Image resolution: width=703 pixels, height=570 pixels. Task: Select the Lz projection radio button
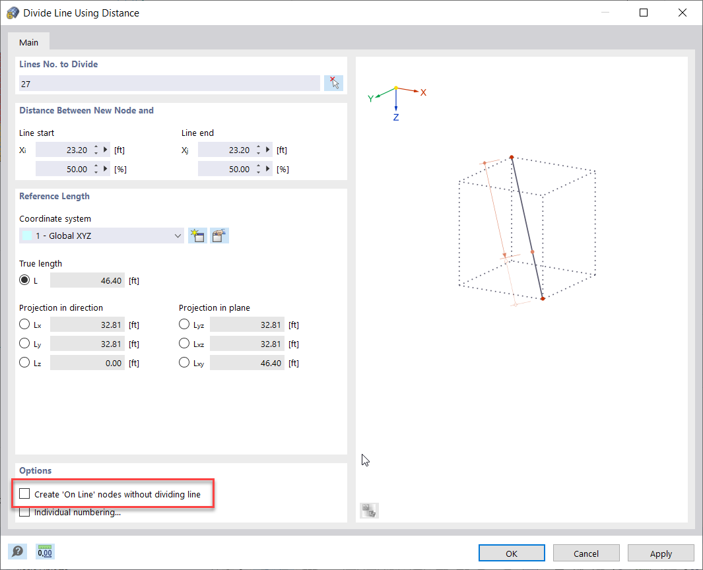coord(23,362)
